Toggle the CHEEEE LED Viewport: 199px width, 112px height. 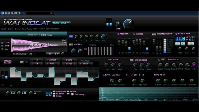(x=134, y=34)
